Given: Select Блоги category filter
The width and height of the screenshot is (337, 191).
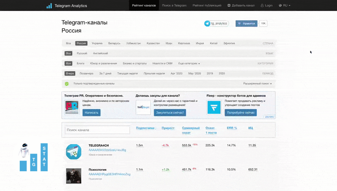Looking at the screenshot, I should click(x=80, y=63).
